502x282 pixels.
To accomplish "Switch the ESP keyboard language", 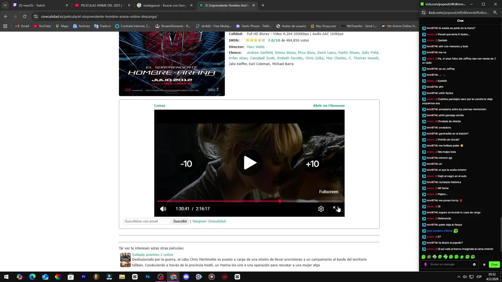I will 479,277.
